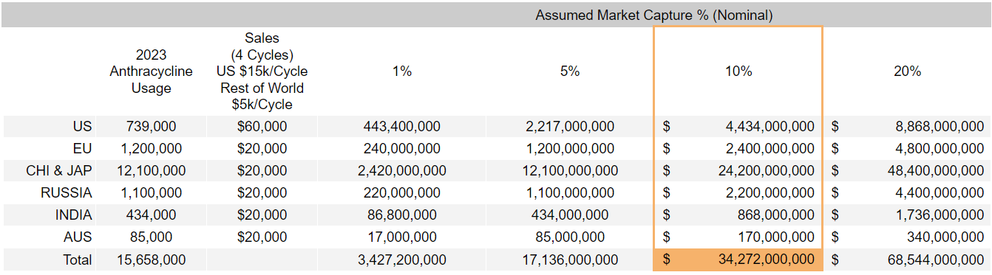Select INDIA 5% value 434,000,000
The height and width of the screenshot is (275, 992).
click(x=570, y=215)
